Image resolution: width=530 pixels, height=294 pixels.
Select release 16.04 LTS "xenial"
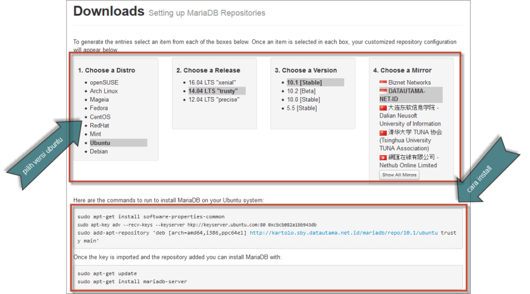[x=212, y=83]
